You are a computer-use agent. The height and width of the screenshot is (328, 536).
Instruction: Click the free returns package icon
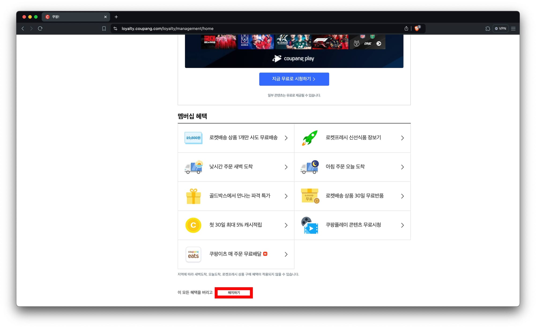[x=310, y=196]
